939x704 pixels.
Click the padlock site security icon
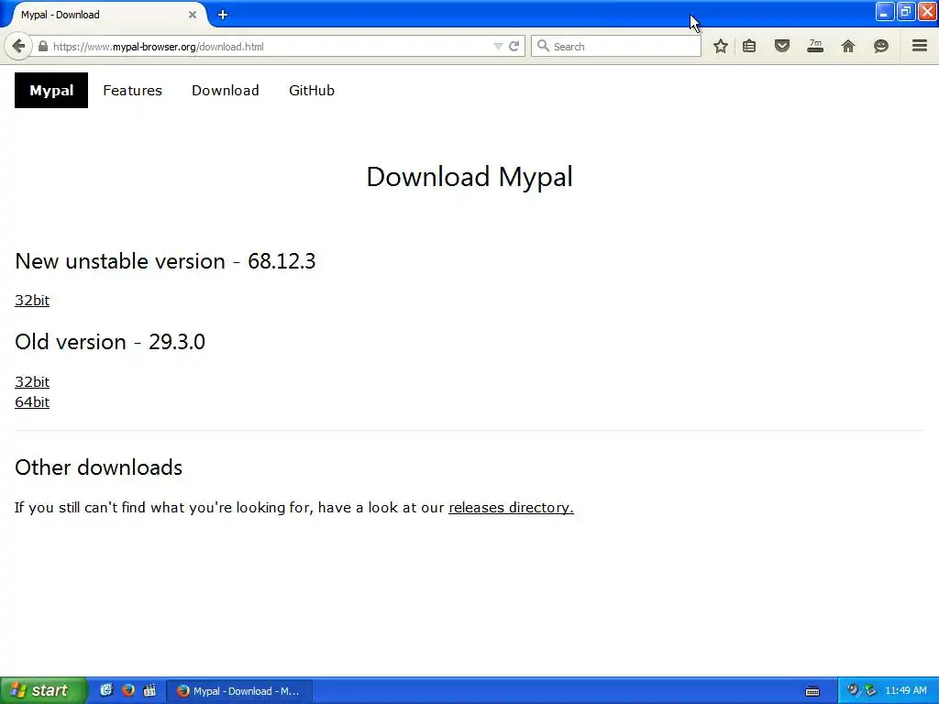(x=42, y=46)
